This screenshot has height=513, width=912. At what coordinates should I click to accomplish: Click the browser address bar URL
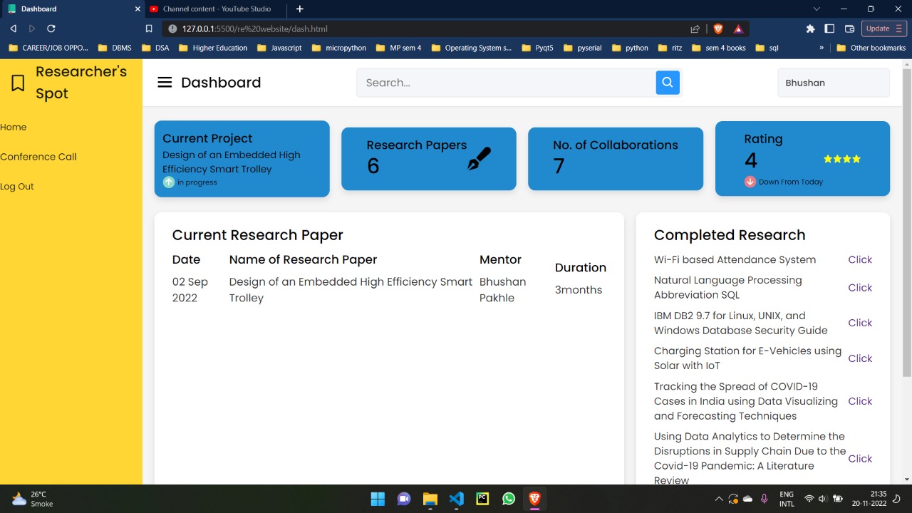point(255,28)
